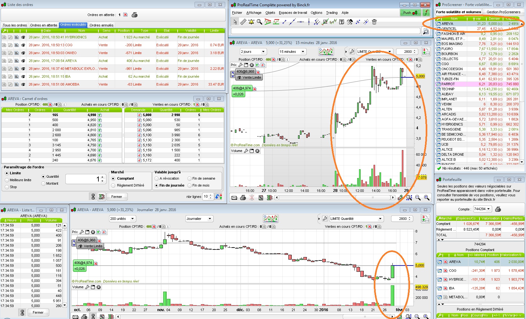
Task: Open the 2 jours period dropdown
Action: click(x=253, y=52)
